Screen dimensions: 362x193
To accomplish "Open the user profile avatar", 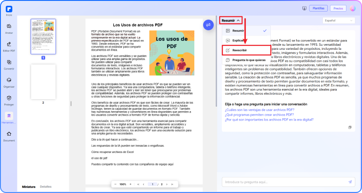I will click(353, 8).
